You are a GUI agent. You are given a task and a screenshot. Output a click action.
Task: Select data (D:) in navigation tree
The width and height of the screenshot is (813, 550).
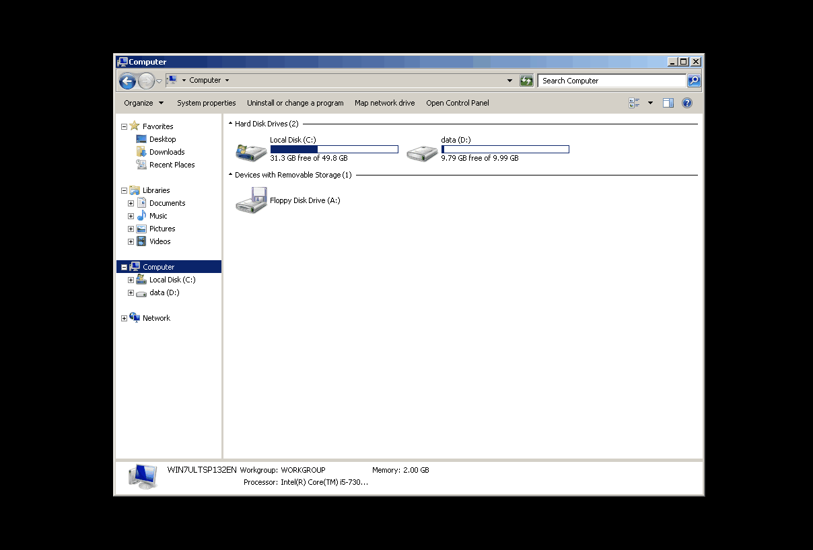coord(164,292)
